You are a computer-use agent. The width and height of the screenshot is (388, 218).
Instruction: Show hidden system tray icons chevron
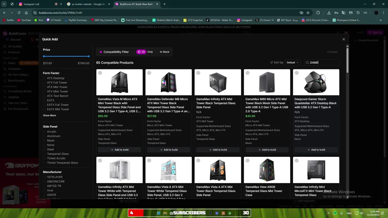click(328, 213)
